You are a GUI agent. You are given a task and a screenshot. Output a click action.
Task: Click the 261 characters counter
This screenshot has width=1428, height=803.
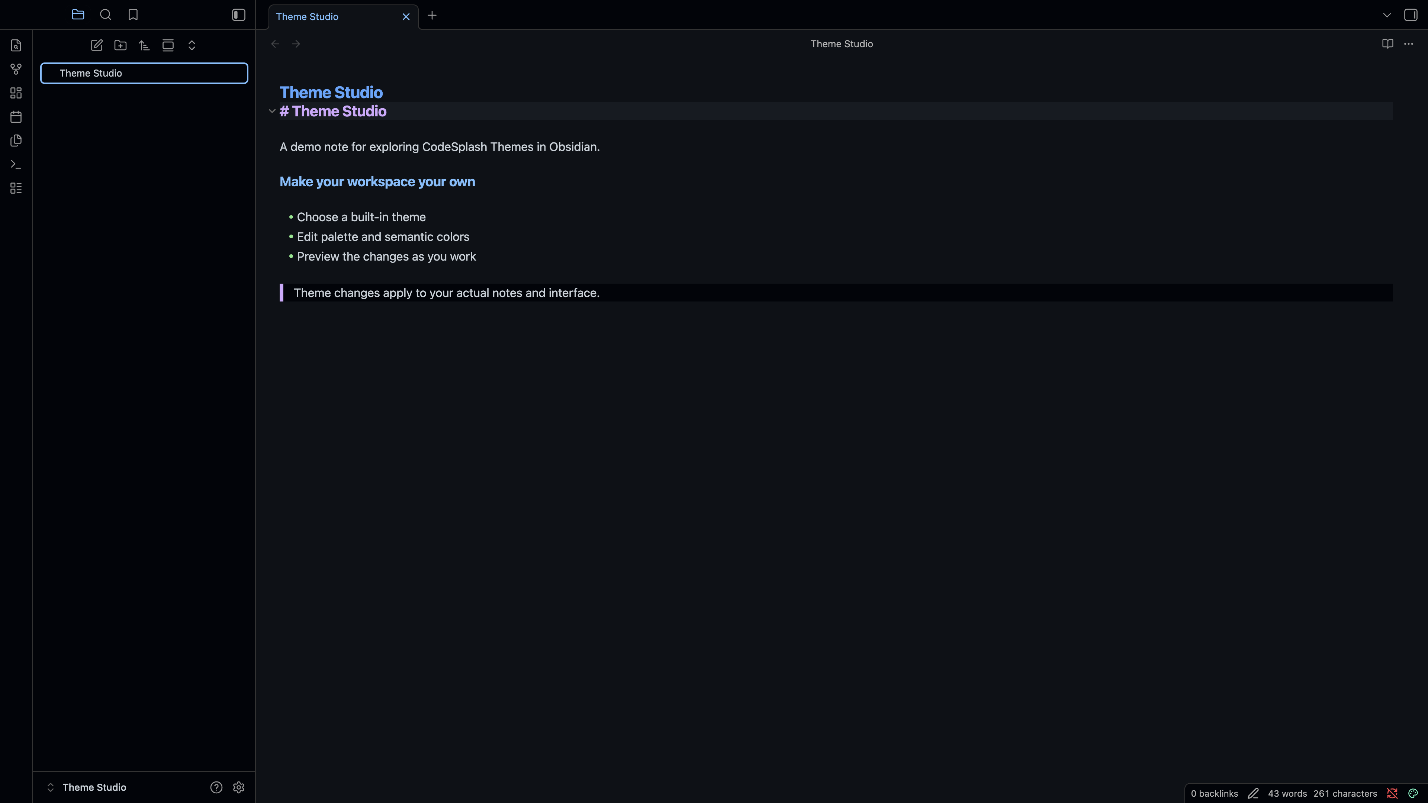point(1345,794)
